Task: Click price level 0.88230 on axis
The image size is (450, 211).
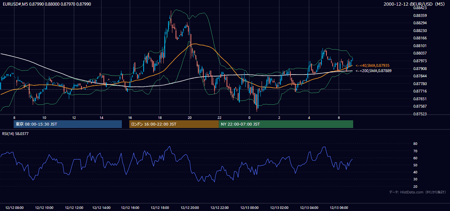Action: click(x=420, y=31)
